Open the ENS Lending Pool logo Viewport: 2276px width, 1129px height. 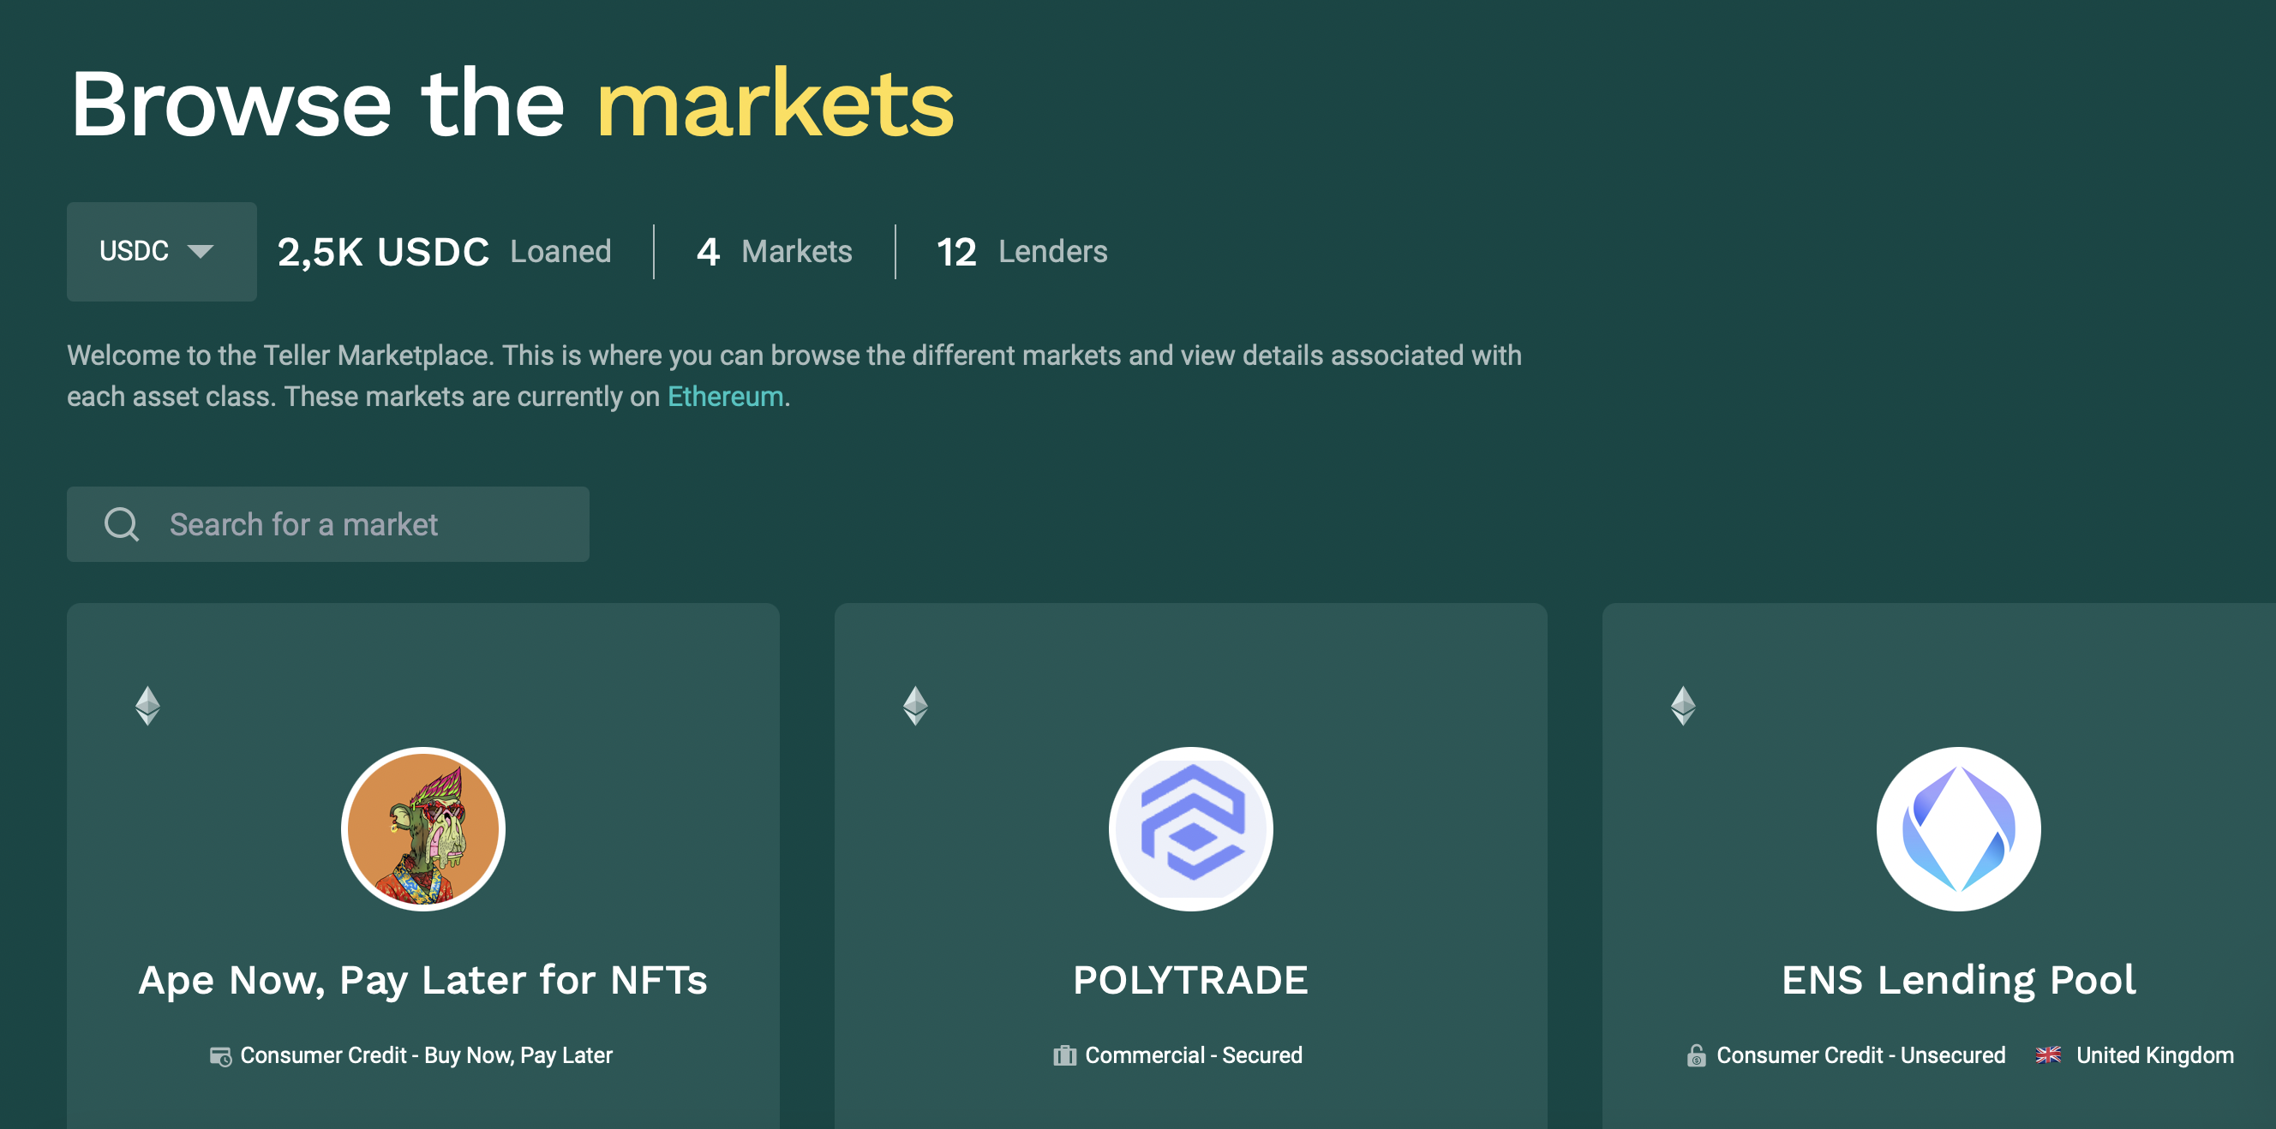point(1959,828)
